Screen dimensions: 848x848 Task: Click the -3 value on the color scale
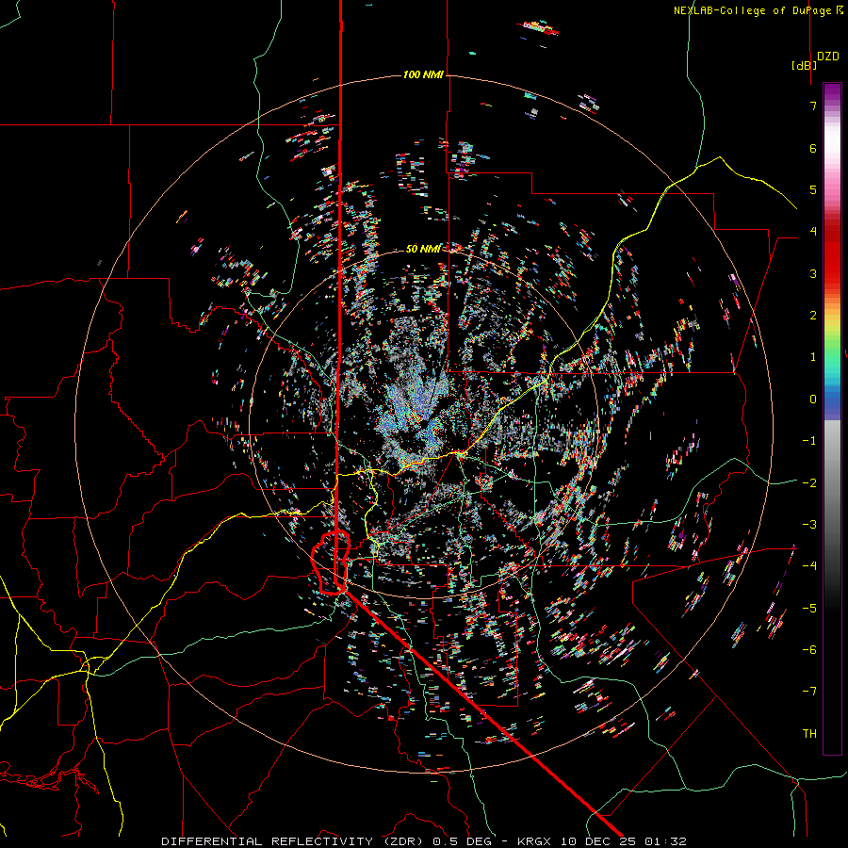click(x=809, y=524)
